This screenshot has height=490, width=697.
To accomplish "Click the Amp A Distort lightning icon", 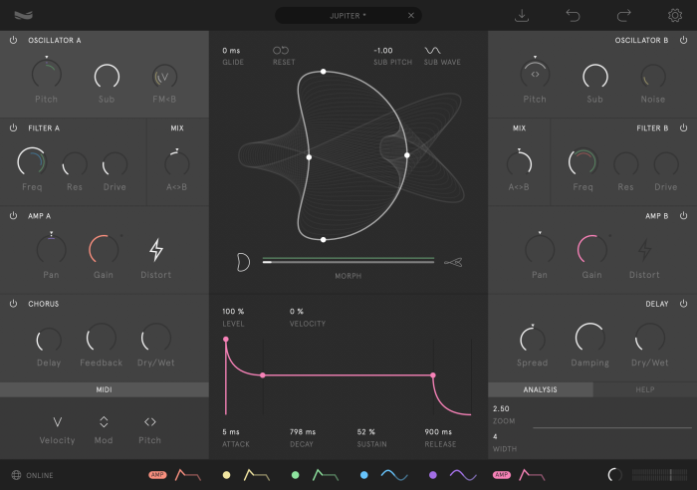I will tap(156, 250).
